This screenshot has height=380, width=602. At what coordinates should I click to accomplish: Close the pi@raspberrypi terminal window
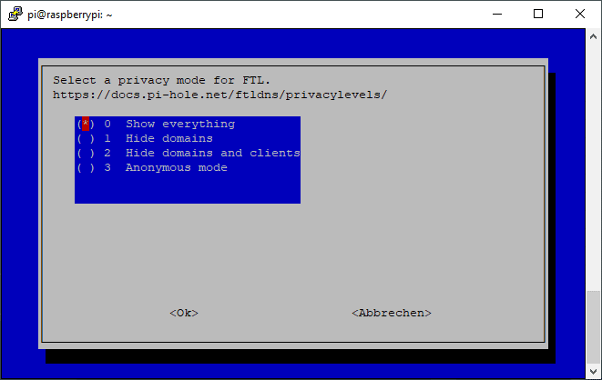click(x=580, y=15)
